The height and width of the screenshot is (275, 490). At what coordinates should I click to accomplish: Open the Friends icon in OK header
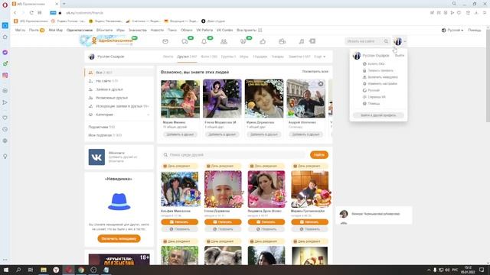(x=224, y=41)
